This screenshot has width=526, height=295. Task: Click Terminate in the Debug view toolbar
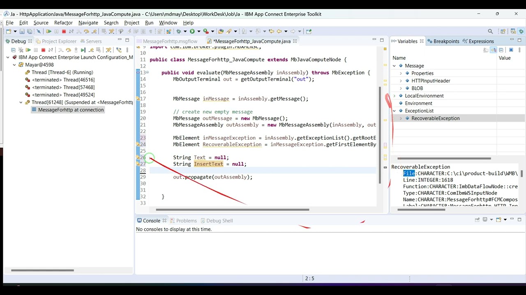point(43,50)
